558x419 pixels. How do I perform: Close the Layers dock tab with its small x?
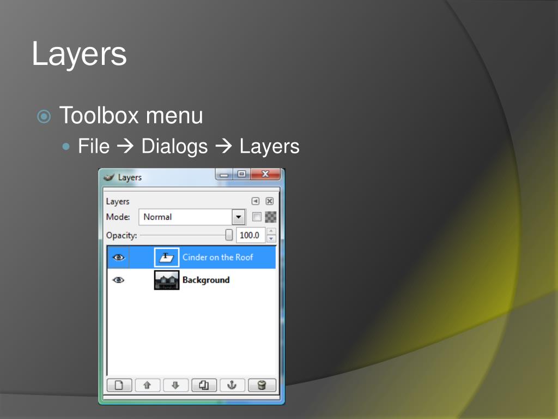(x=270, y=201)
